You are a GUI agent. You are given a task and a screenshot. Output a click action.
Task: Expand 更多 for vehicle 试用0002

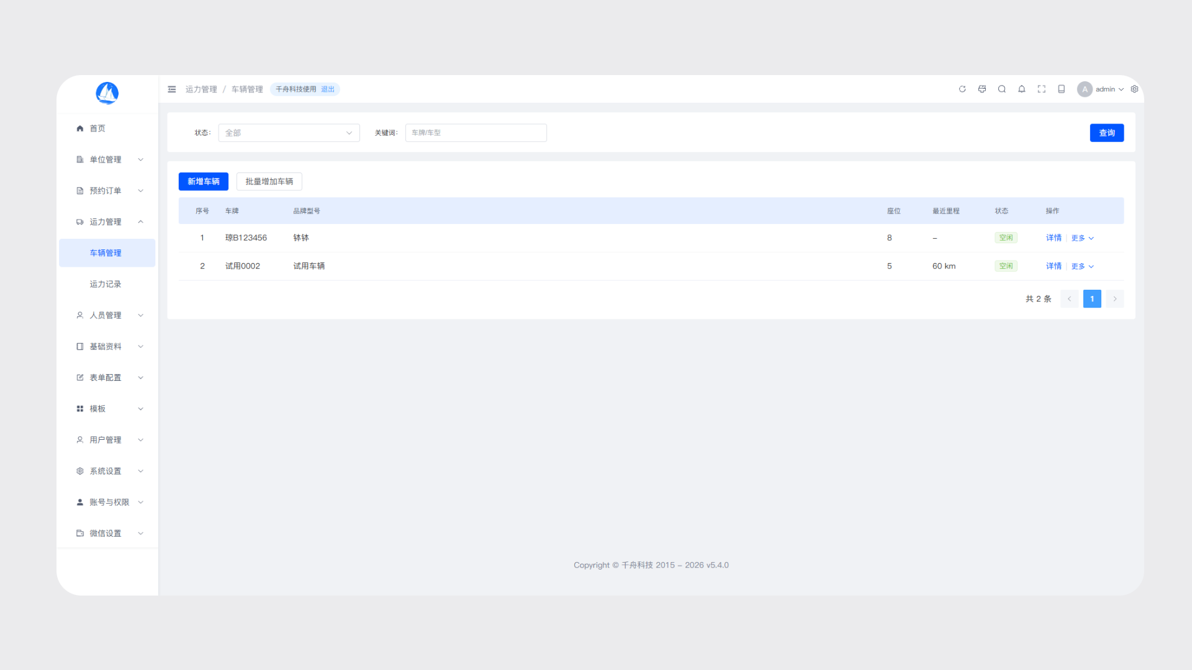[x=1083, y=266]
